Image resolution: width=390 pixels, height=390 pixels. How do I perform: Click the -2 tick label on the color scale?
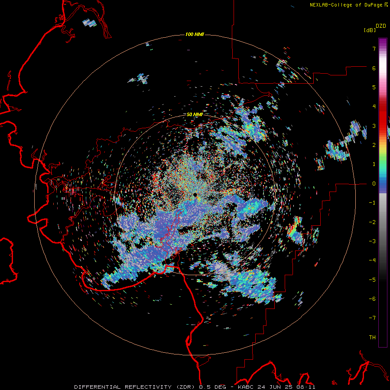(372, 222)
